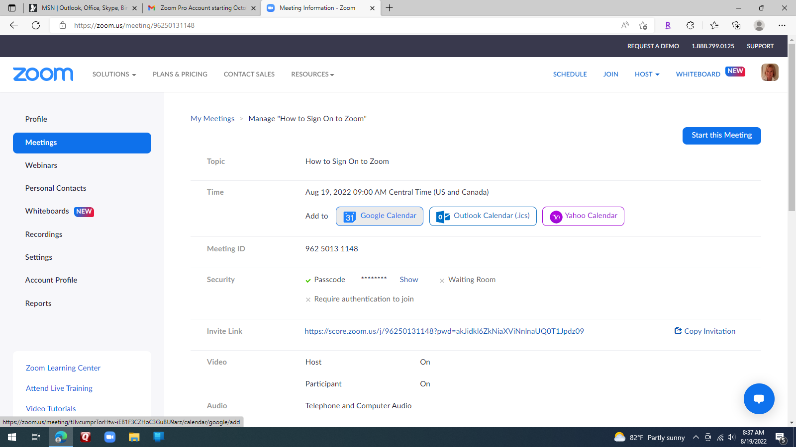Open the blue chat bubble help widget
This screenshot has width=796, height=447.
[x=759, y=399]
